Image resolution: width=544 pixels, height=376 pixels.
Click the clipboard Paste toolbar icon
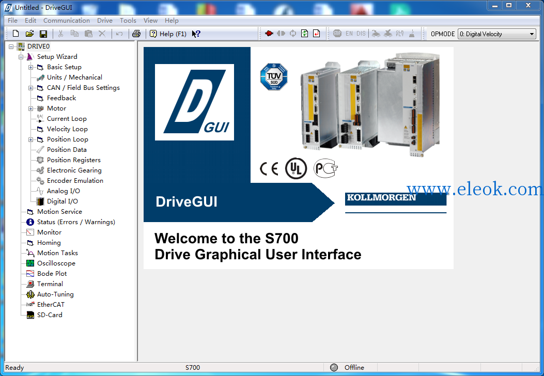click(x=88, y=34)
